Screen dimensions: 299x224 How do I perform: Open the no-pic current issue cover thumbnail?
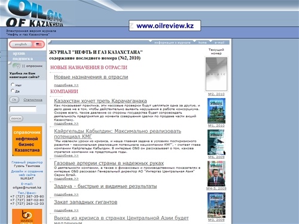click(x=216, y=74)
